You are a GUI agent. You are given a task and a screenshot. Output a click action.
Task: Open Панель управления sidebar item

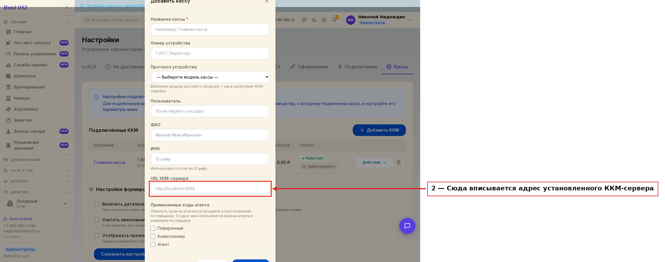(37, 54)
